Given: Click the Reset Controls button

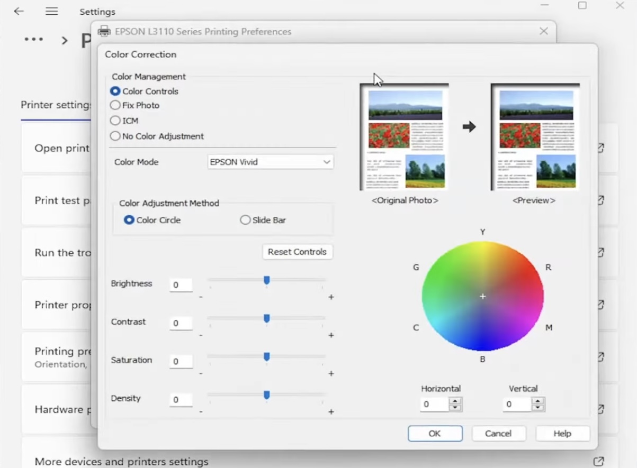Looking at the screenshot, I should tap(297, 252).
